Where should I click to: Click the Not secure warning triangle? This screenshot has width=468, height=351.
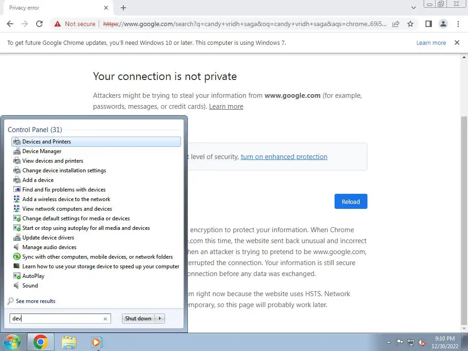tap(58, 24)
